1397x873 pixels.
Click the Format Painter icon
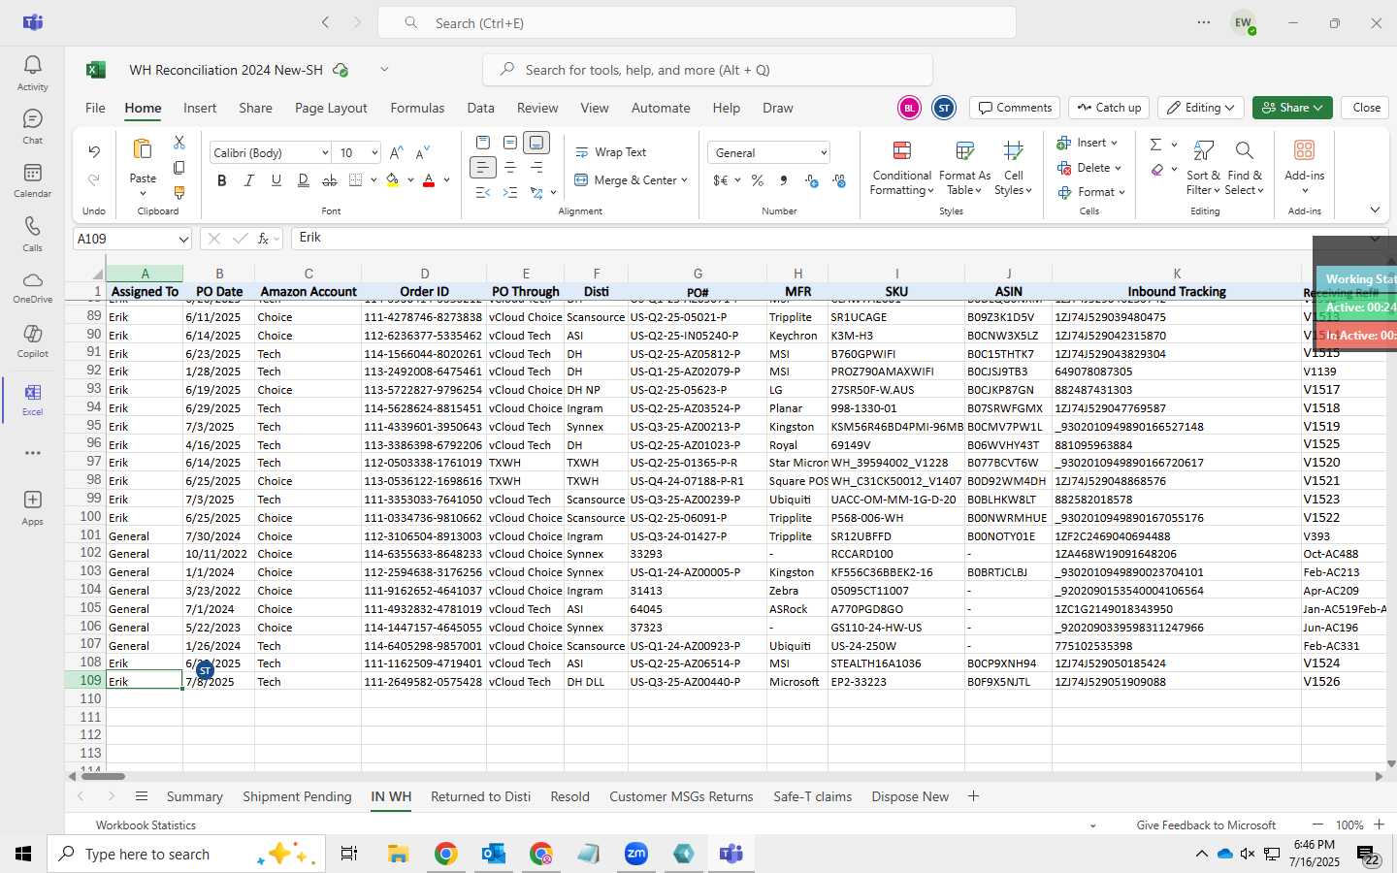pyautogui.click(x=179, y=193)
